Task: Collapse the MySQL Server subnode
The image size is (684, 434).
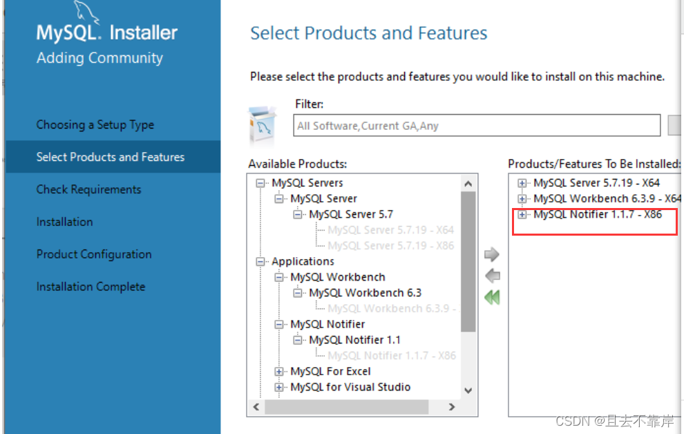Action: tap(278, 199)
